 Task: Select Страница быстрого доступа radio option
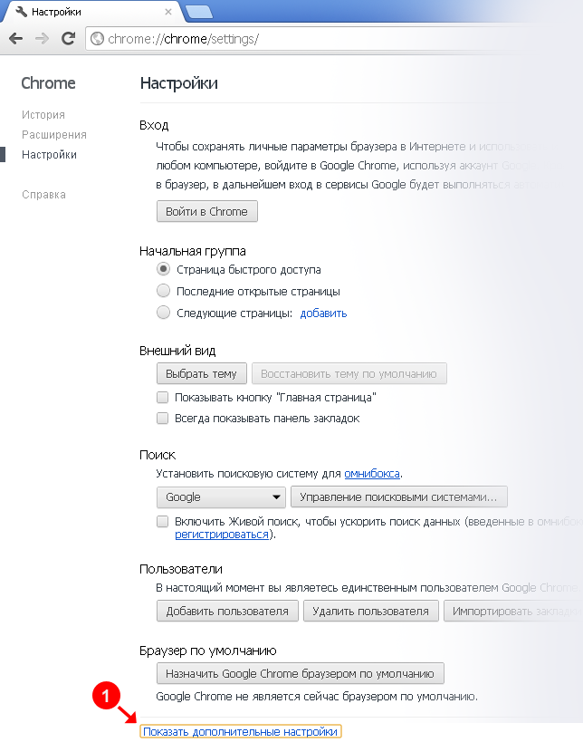coord(163,269)
